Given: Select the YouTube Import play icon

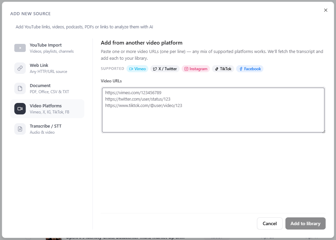Looking at the screenshot, I should pos(20,48).
